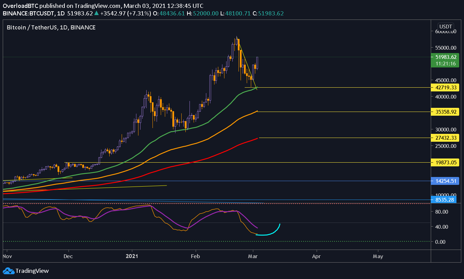Select the 42719.33 price label

[x=445, y=88]
